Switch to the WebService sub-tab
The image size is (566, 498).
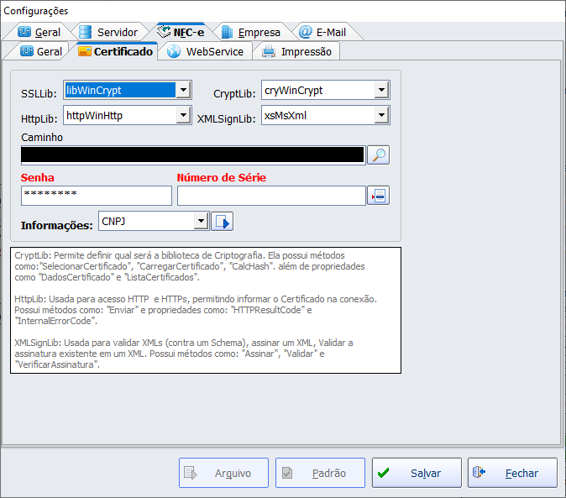206,51
